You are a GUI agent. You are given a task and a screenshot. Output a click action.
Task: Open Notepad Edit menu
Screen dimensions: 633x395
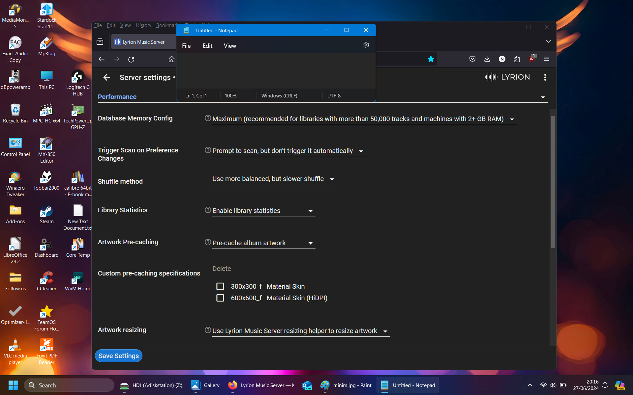click(207, 46)
